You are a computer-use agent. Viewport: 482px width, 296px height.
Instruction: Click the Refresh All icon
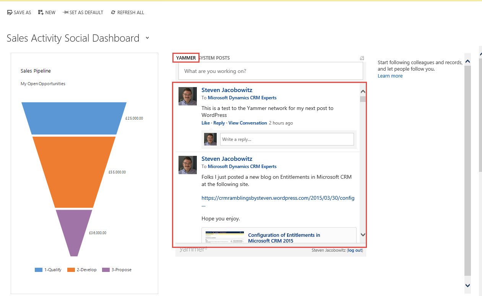(x=113, y=13)
